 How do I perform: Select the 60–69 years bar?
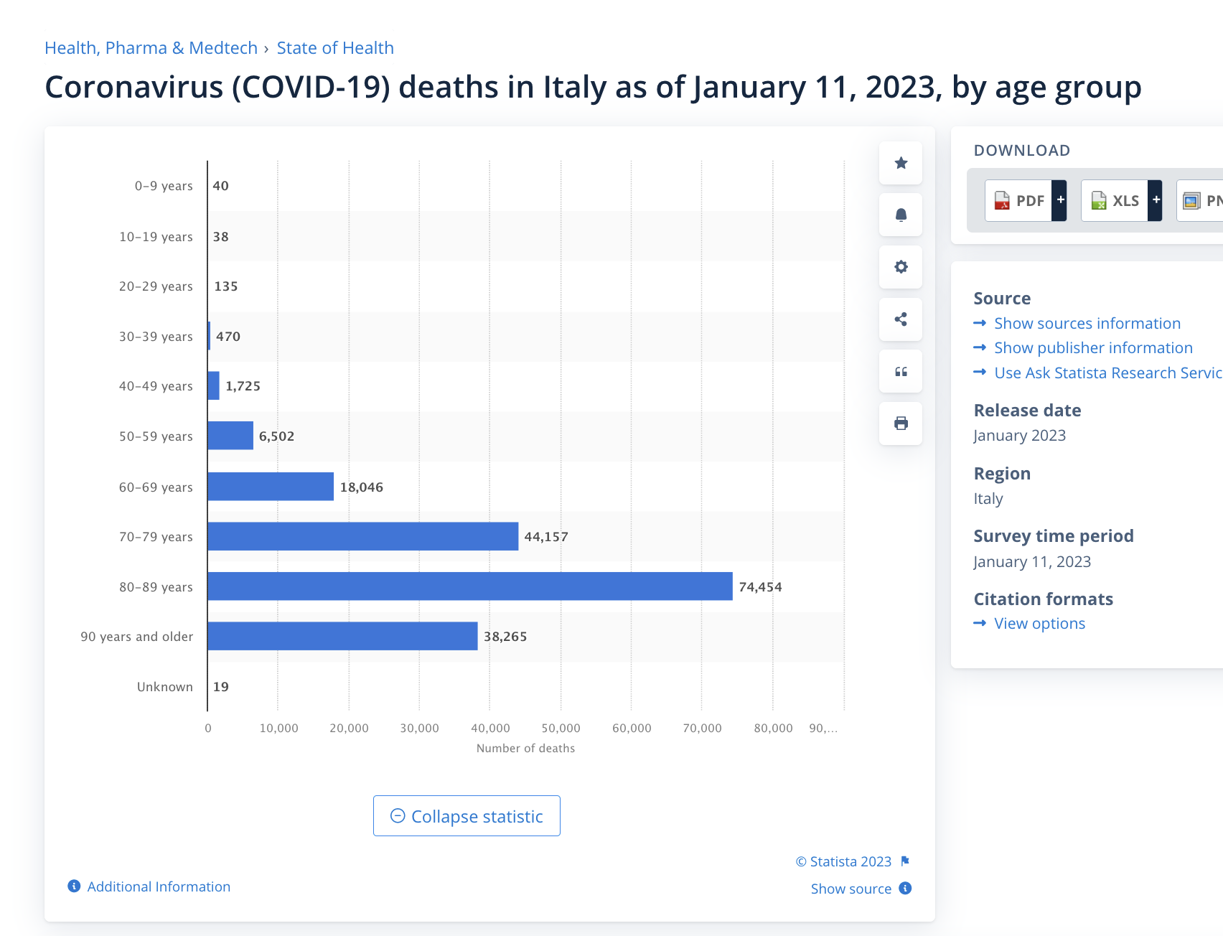pos(271,486)
